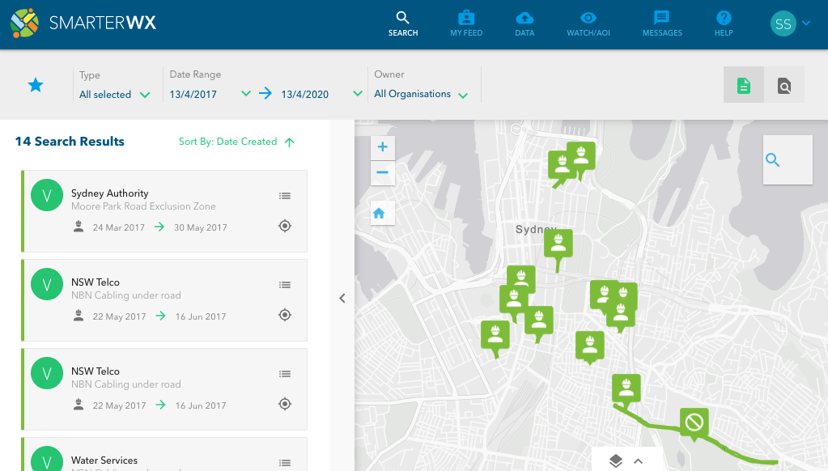Screen dimensions: 828x471
Task: Open details list icon for Sydney Authority
Action: (x=285, y=196)
